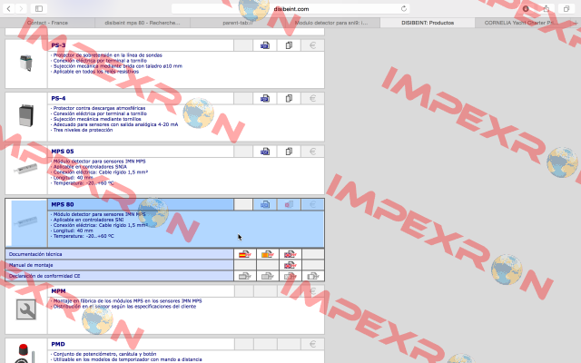This screenshot has width=581, height=363.
Task: Open the photo icon for PS-3
Action: pyautogui.click(x=265, y=45)
